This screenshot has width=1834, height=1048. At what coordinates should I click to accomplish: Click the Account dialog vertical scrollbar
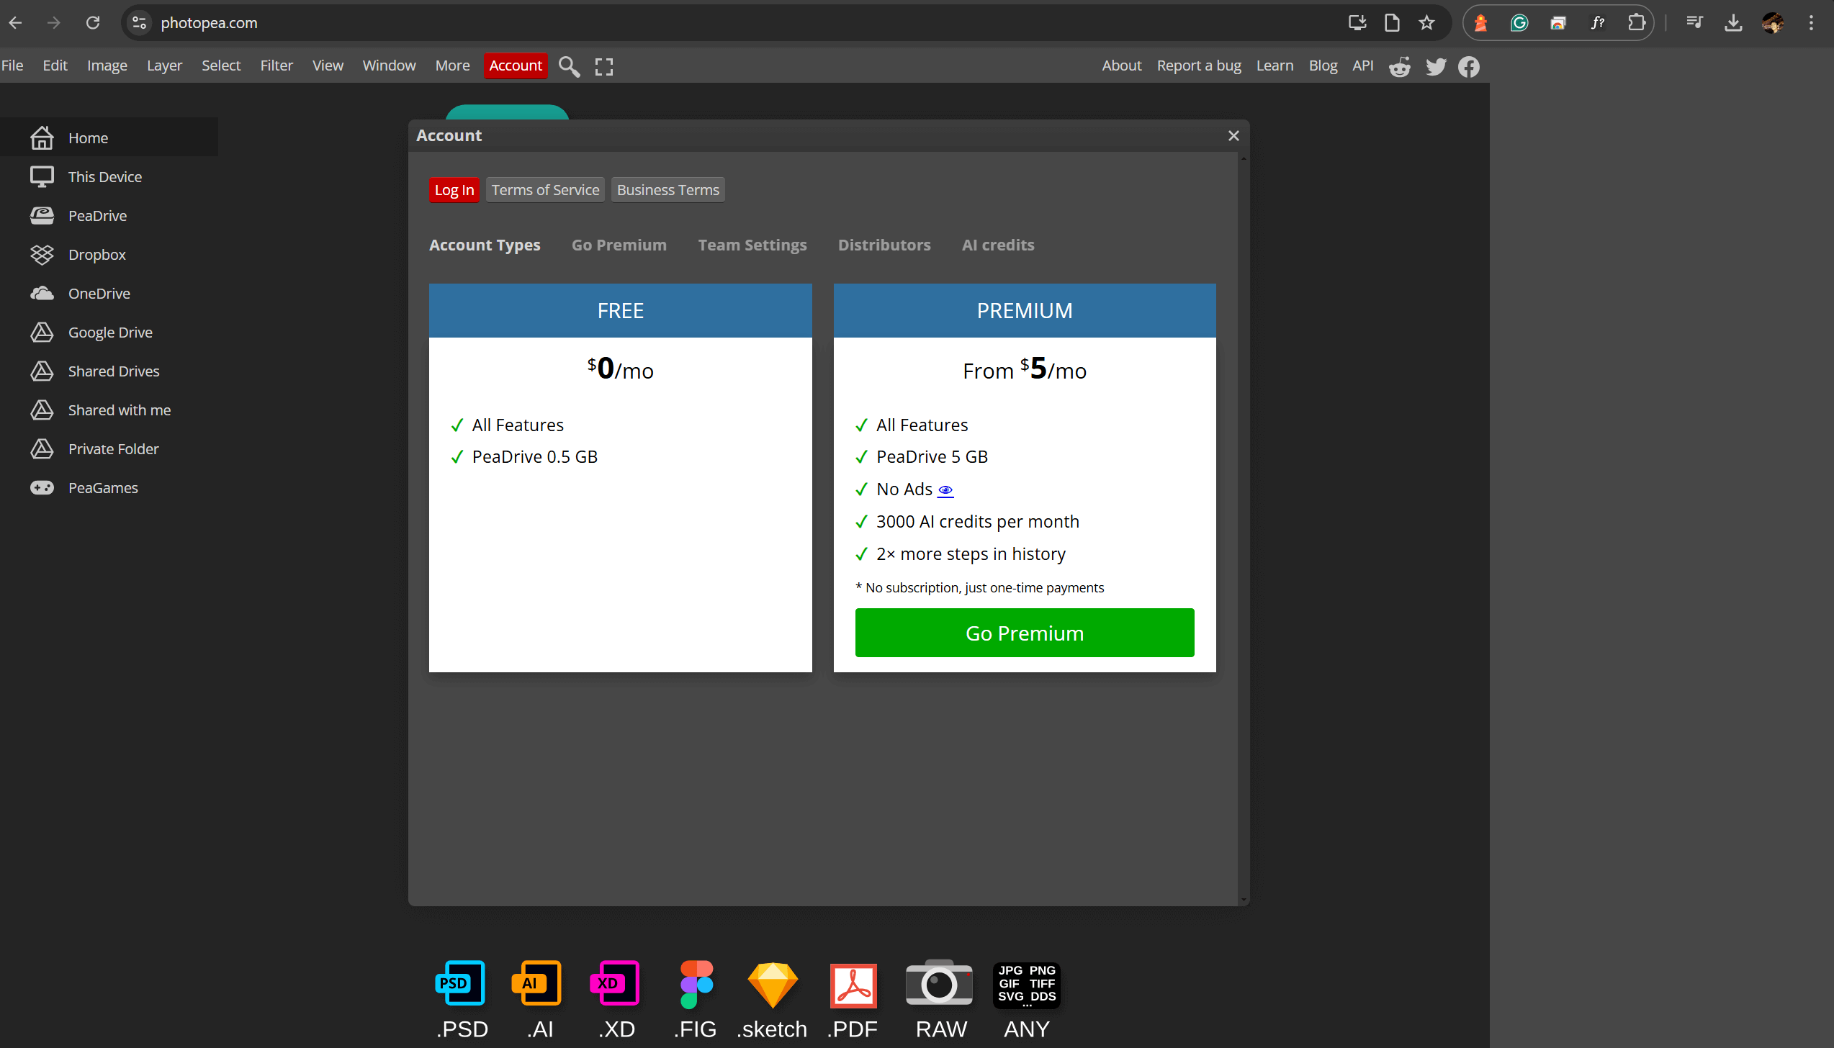tap(1244, 529)
